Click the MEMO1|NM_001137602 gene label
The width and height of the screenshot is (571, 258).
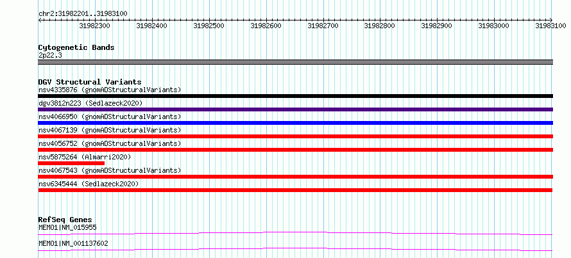[73, 243]
